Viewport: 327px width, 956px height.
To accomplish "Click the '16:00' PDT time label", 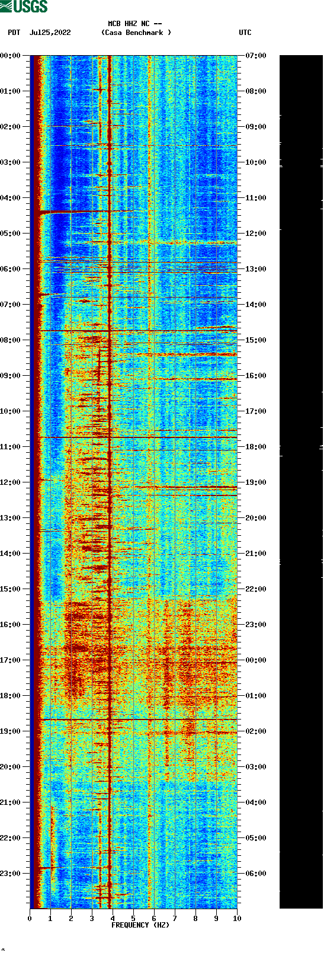I will (11, 625).
